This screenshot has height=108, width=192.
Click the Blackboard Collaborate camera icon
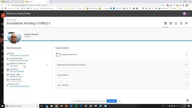point(8,64)
